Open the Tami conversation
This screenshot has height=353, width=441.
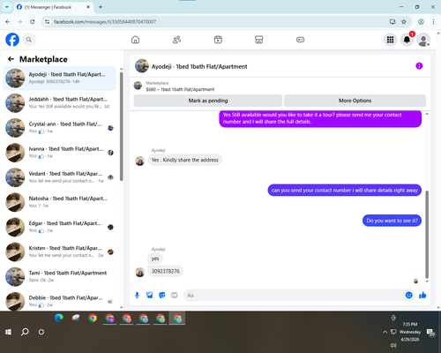pyautogui.click(x=59, y=276)
